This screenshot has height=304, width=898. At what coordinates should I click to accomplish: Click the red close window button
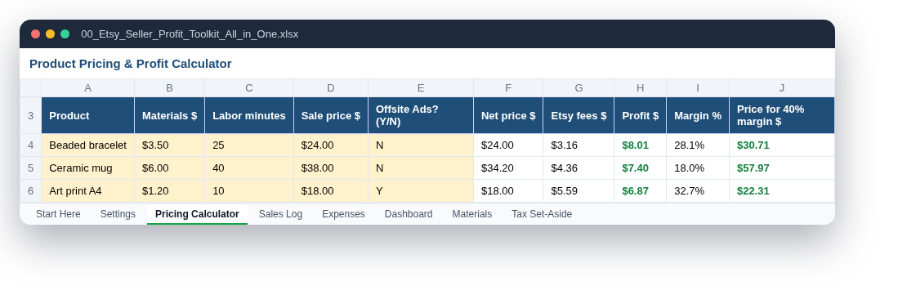point(35,34)
